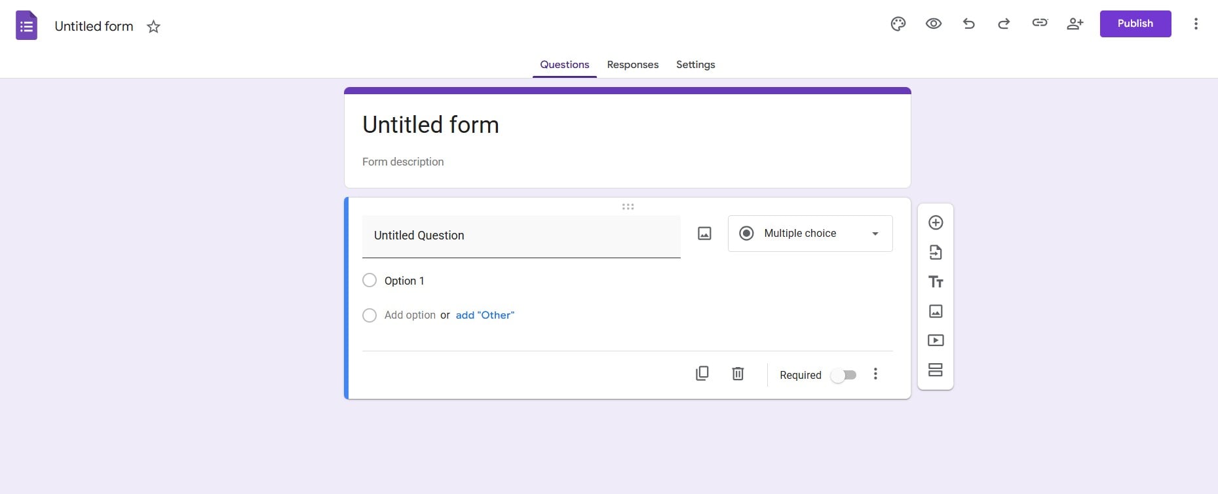Copy the responder link
This screenshot has height=494, width=1218.
point(1040,23)
